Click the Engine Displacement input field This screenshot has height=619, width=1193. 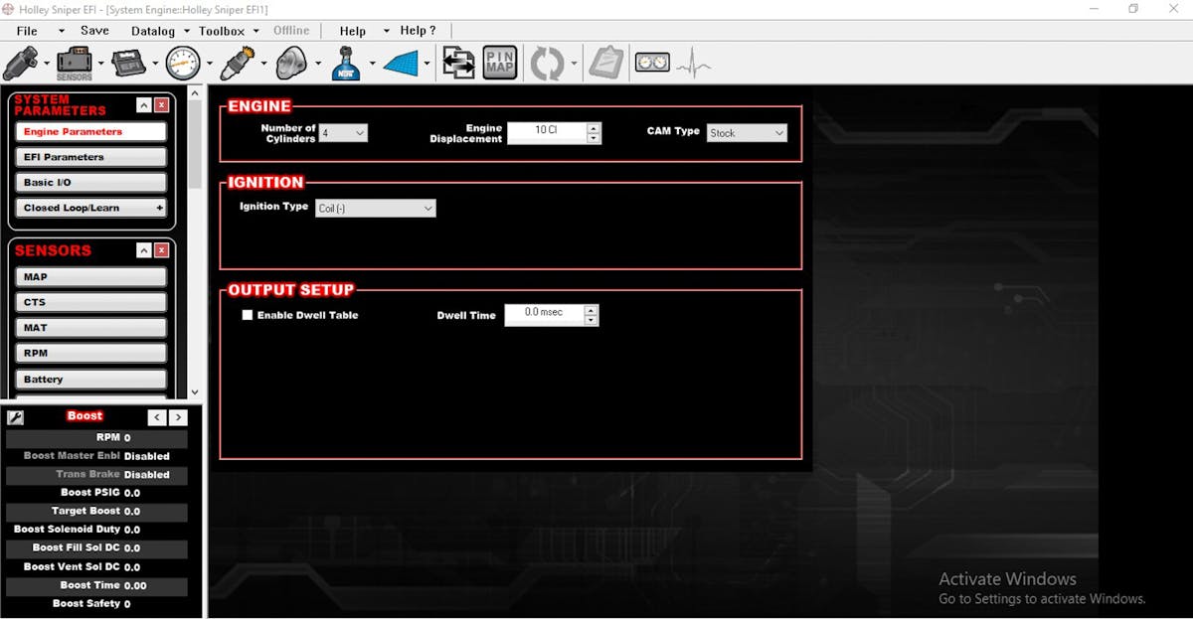pos(546,130)
